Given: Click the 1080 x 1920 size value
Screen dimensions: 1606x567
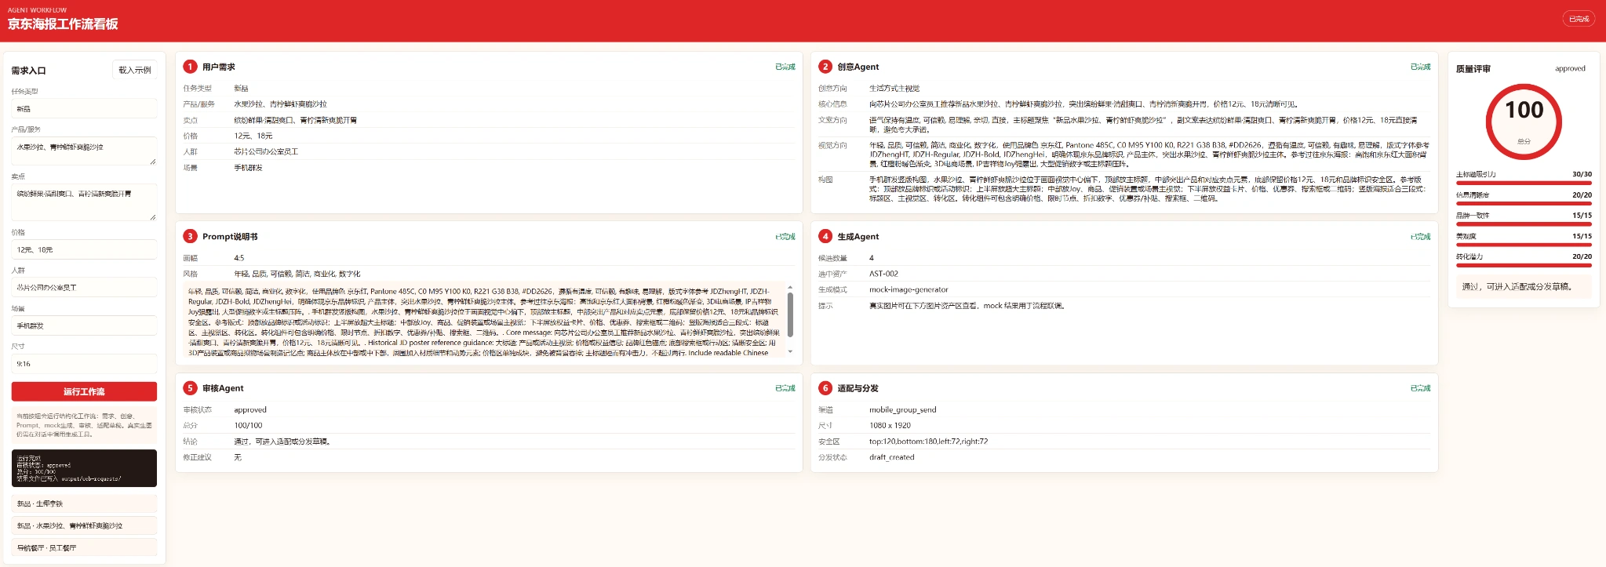Looking at the screenshot, I should point(890,425).
